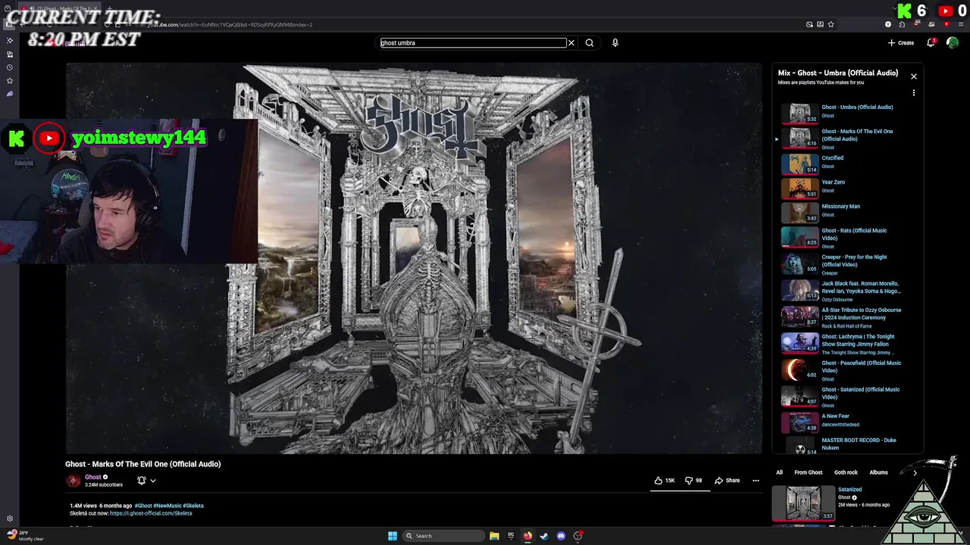
Task: Open the Mix playlist three-dot menu
Action: (x=914, y=93)
